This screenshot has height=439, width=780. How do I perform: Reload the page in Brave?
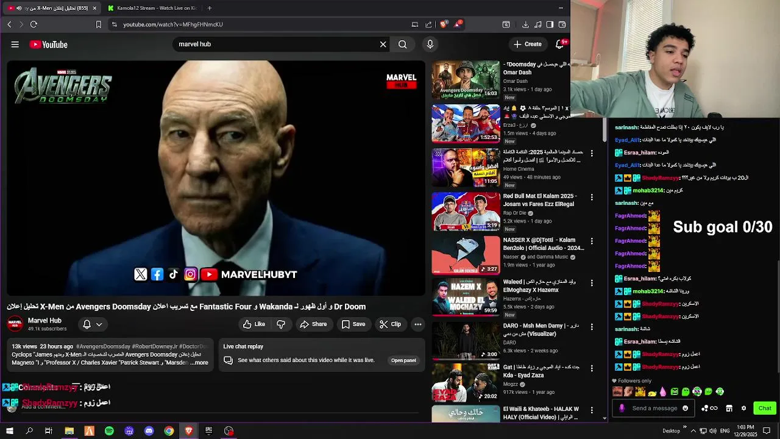tap(34, 24)
